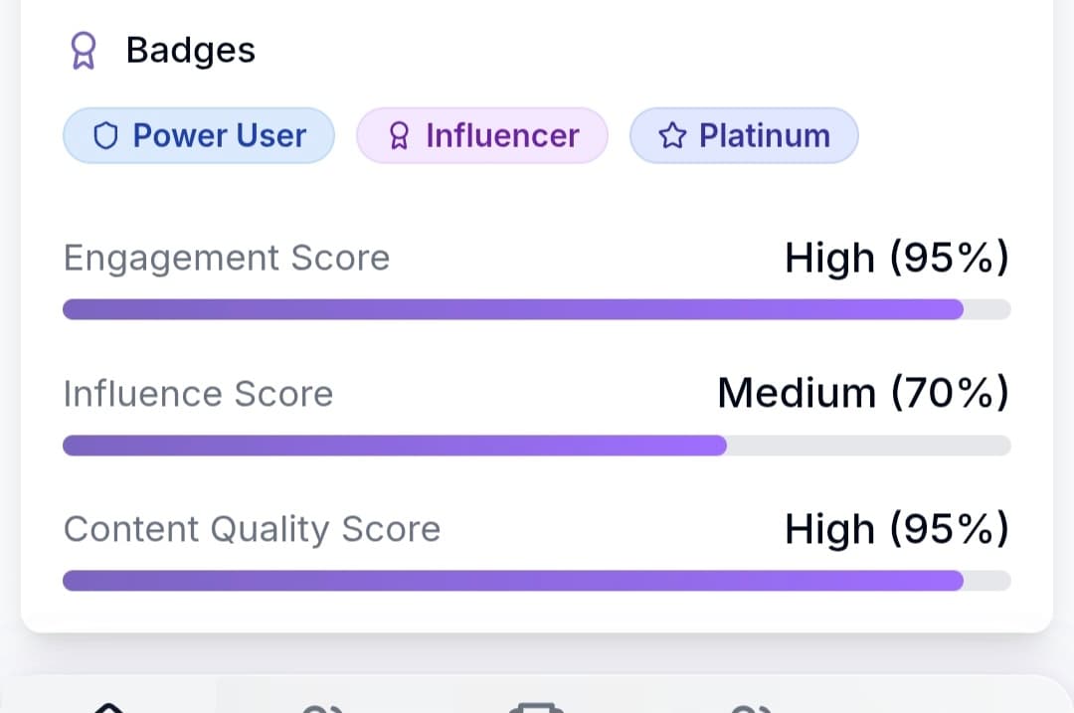The image size is (1074, 713).
Task: Click the Badges section heading text
Action: 191,51
